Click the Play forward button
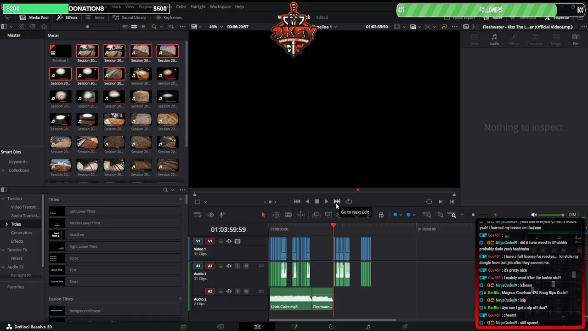Screen dimensions: 588x331 pos(327,201)
